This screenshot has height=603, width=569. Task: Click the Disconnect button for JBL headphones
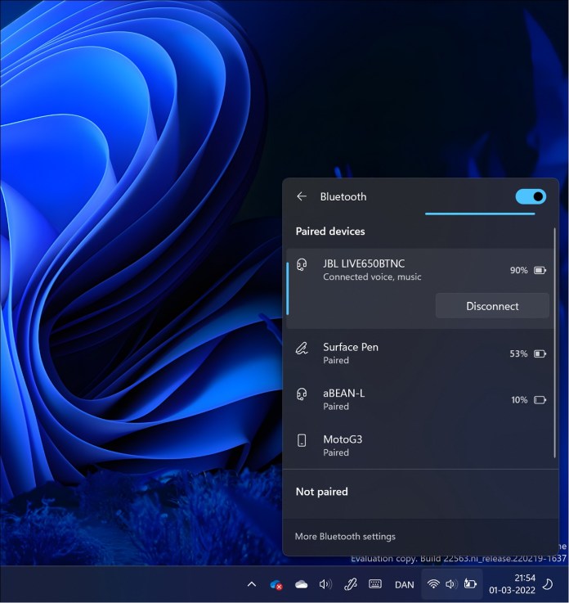pyautogui.click(x=492, y=306)
